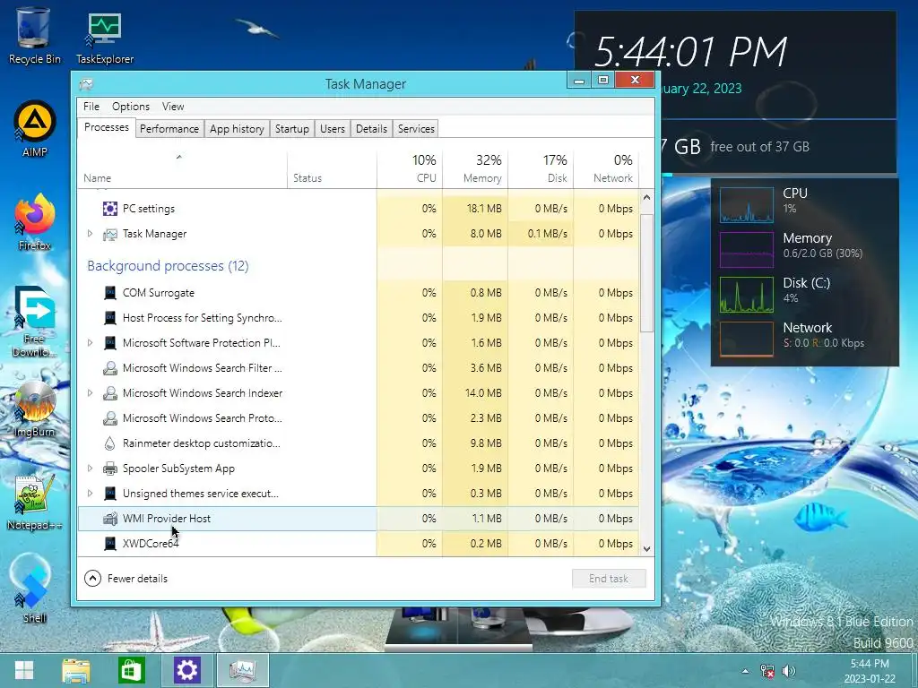918x688 pixels.
Task: Open the Recycle Bin desktop icon
Action: tap(34, 36)
